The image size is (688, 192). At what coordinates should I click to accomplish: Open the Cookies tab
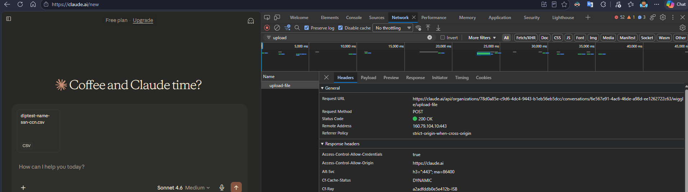click(x=484, y=77)
